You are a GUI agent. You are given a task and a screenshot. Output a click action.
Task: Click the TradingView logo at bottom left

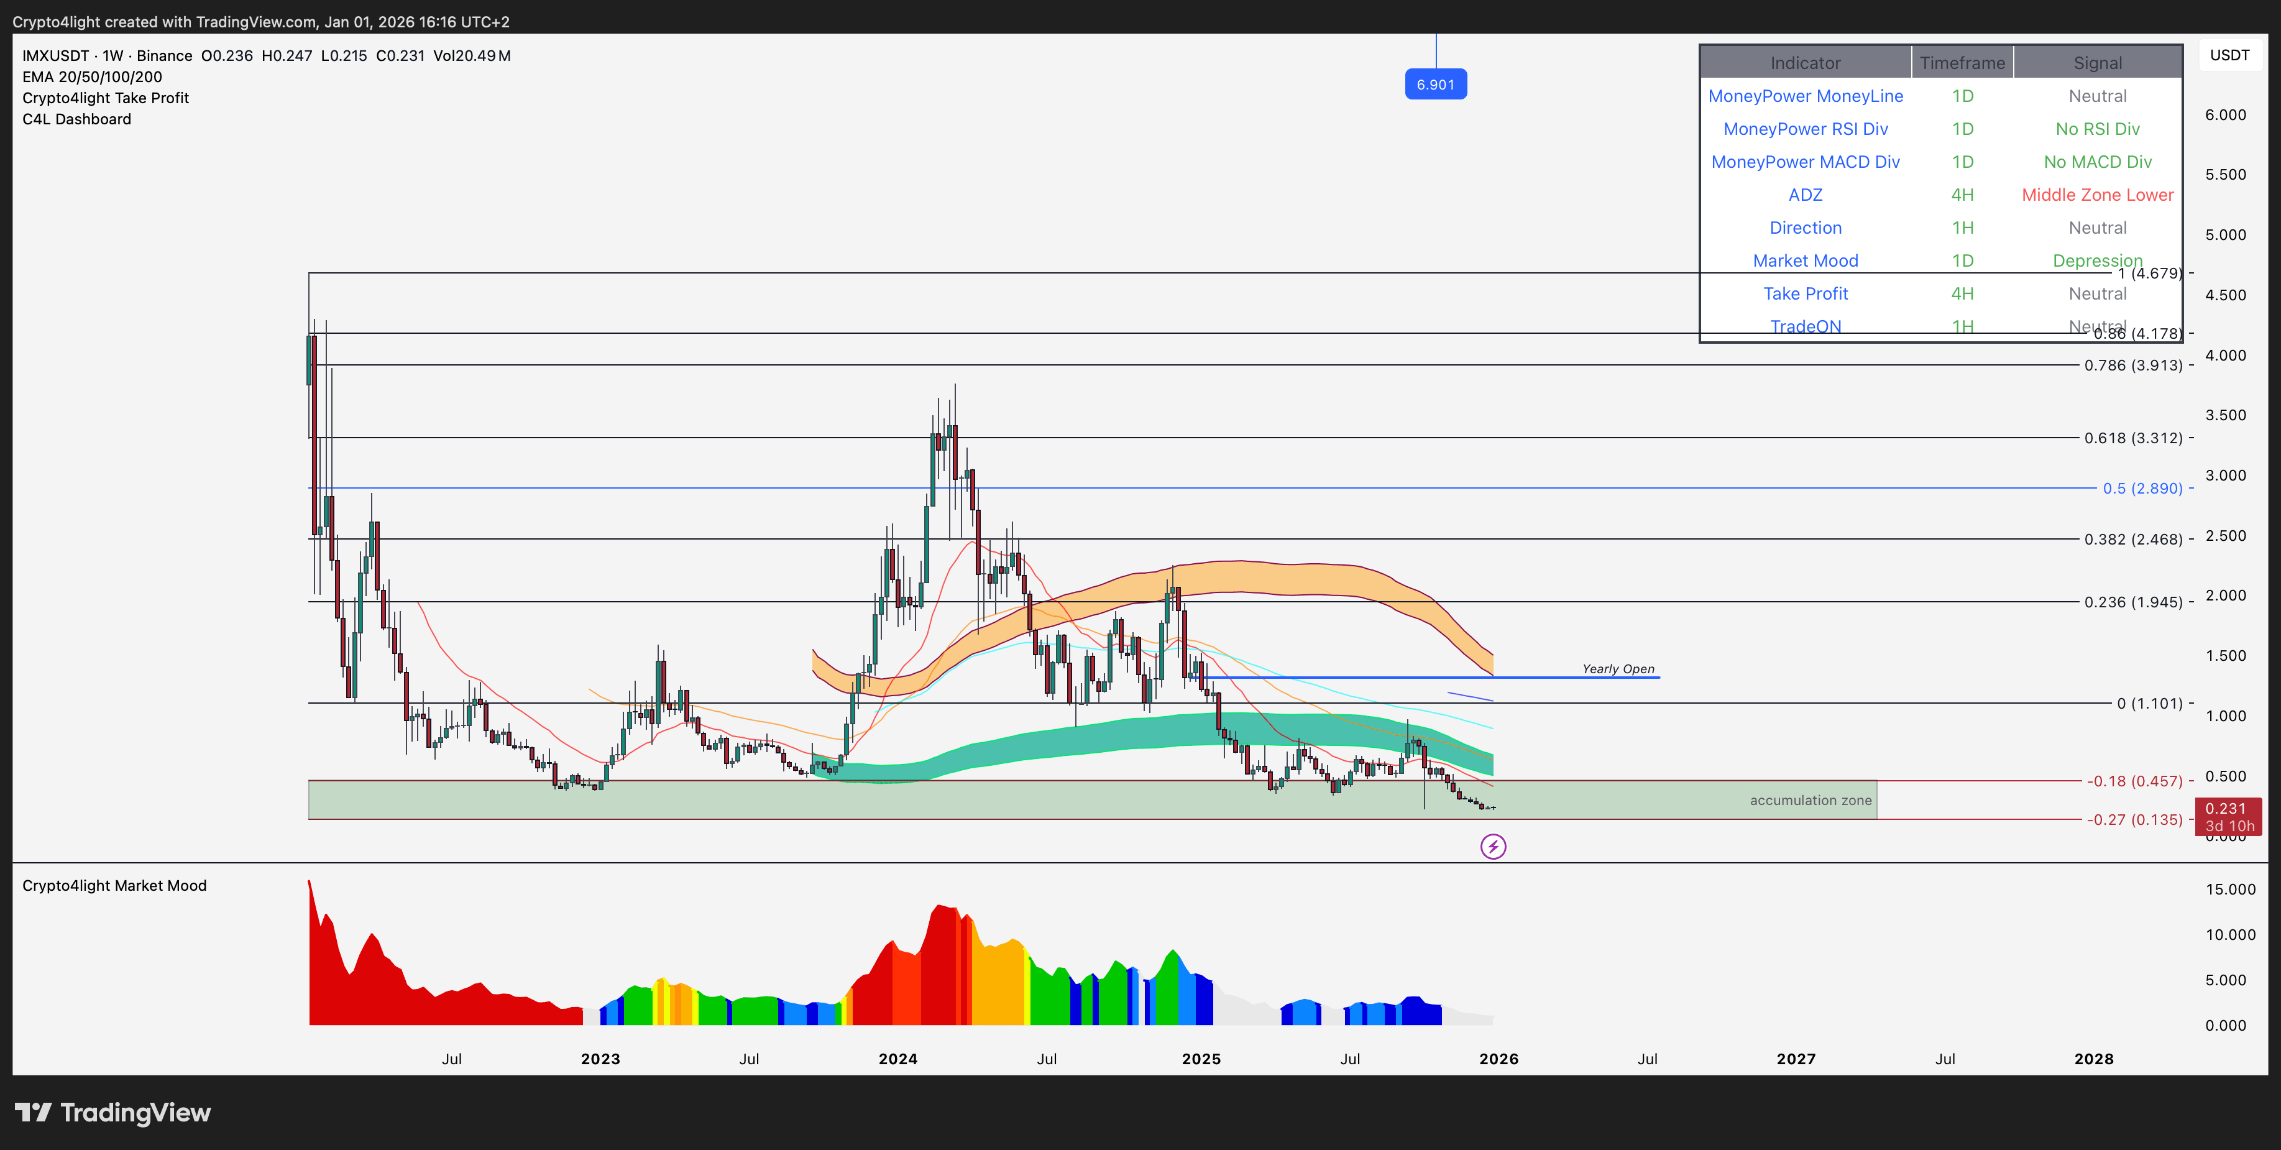point(112,1113)
